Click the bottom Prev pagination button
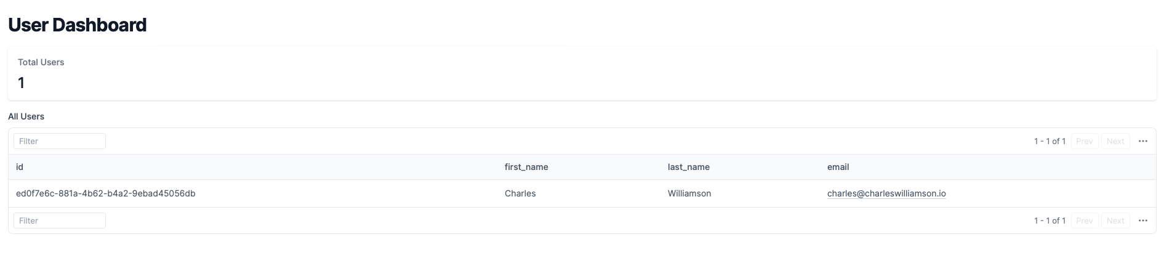Image resolution: width=1164 pixels, height=279 pixels. point(1085,220)
